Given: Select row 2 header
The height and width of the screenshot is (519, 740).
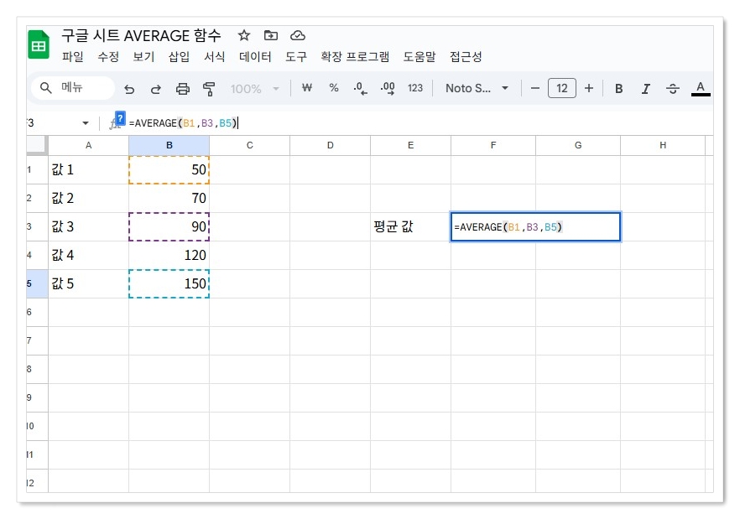Looking at the screenshot, I should (x=37, y=198).
